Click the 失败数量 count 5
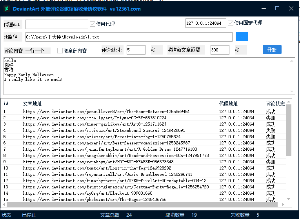300x219 pixels. pyautogui.click(x=258, y=215)
